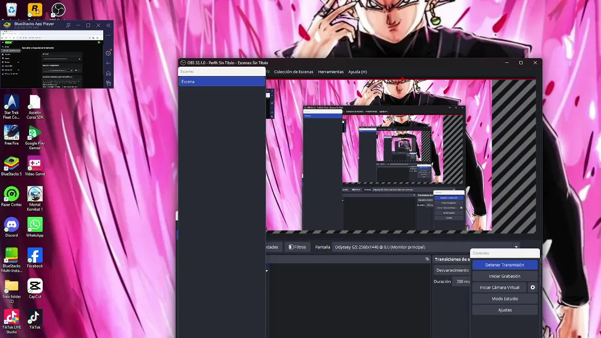Launch Discord from the desktop
601x338 pixels.
11,228
